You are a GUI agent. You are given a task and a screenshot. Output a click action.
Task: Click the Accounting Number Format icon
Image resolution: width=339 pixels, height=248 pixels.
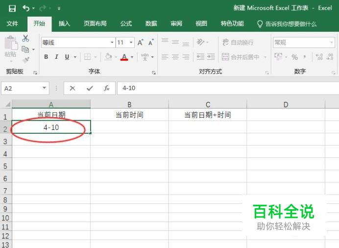[x=278, y=57]
